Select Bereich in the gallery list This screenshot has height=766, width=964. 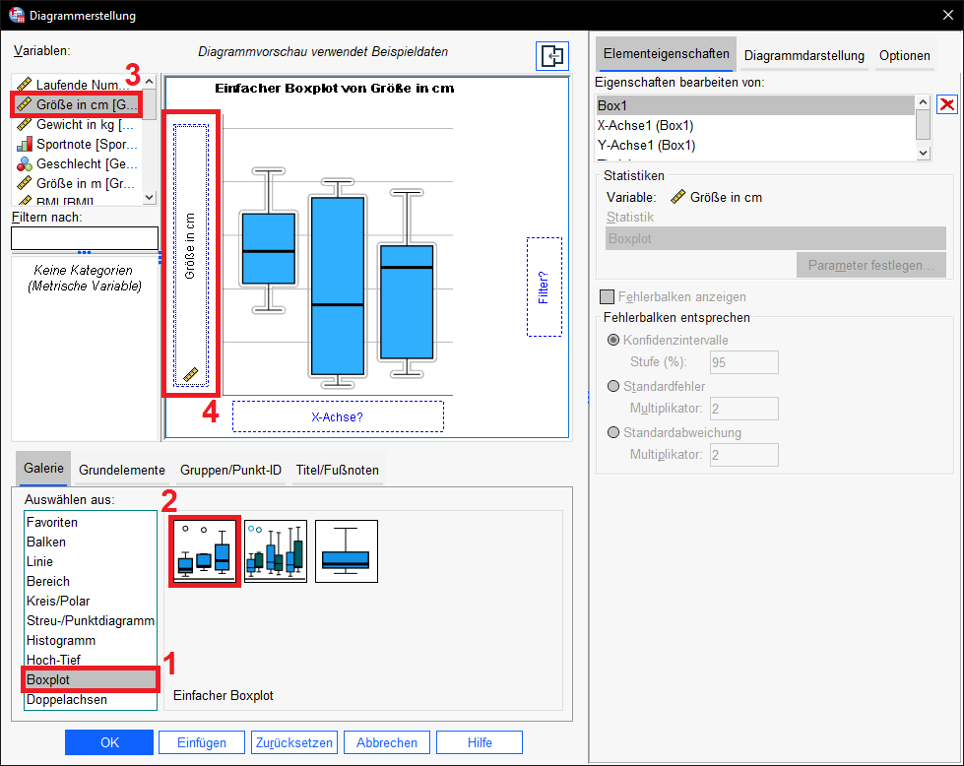point(91,581)
